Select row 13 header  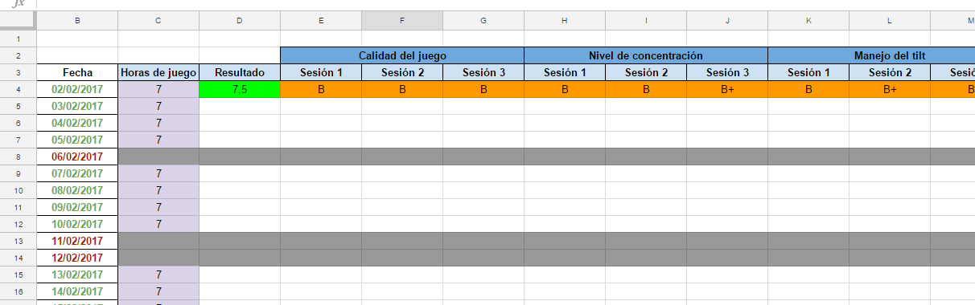click(x=18, y=241)
